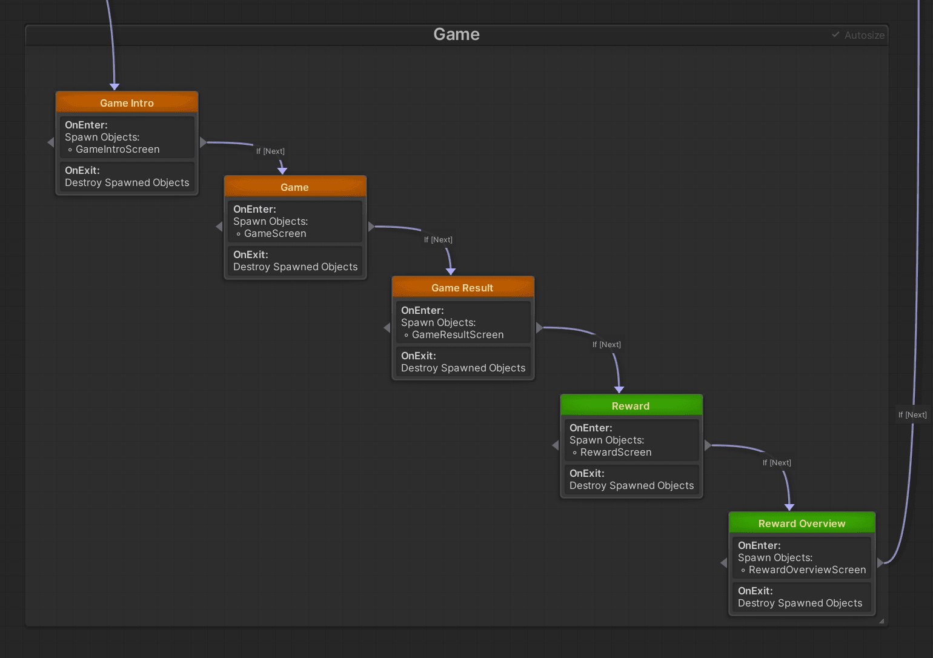Screen dimensions: 933x658
Task: Click OnExit section of orange Game node
Action: pyautogui.click(x=295, y=261)
